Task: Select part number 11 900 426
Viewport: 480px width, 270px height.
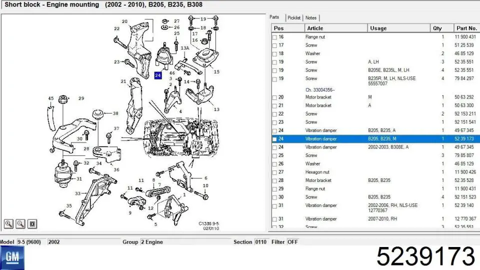Action: pyautogui.click(x=465, y=172)
